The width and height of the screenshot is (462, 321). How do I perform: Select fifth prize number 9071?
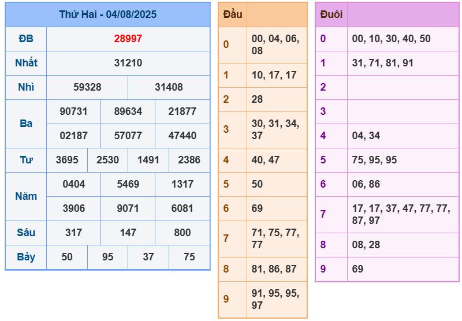tap(128, 208)
